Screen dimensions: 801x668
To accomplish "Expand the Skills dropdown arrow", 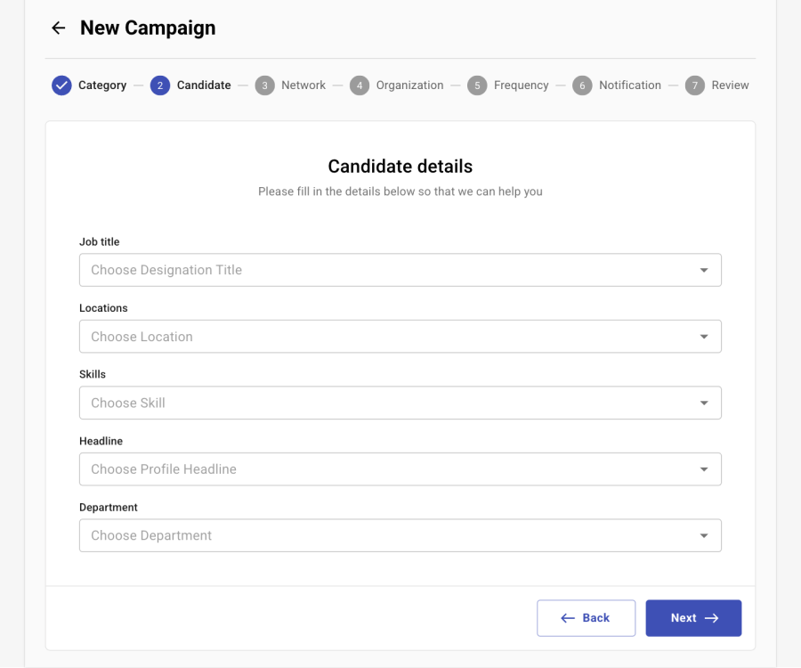I will (703, 403).
